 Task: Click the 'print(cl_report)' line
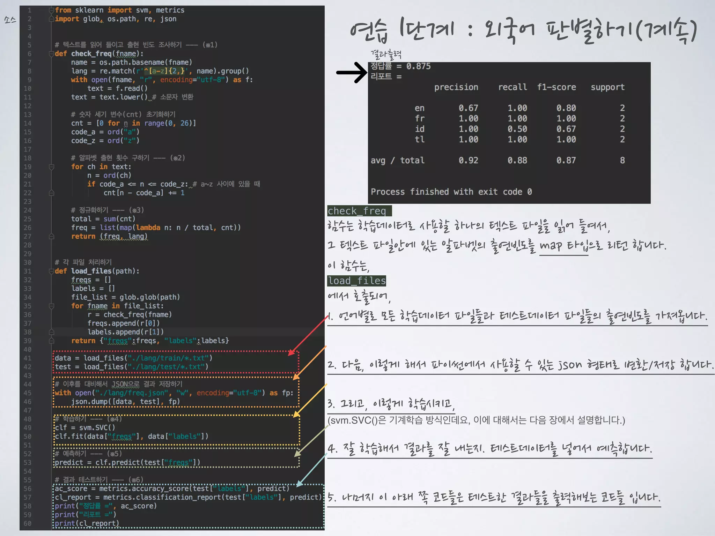(x=87, y=523)
